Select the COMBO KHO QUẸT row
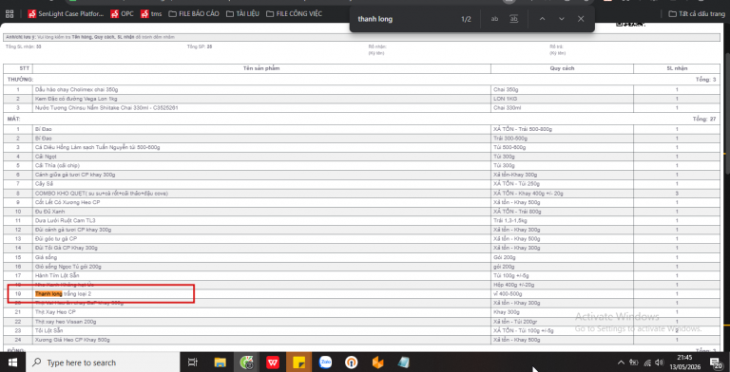Image resolution: width=730 pixels, height=372 pixels. (x=362, y=193)
